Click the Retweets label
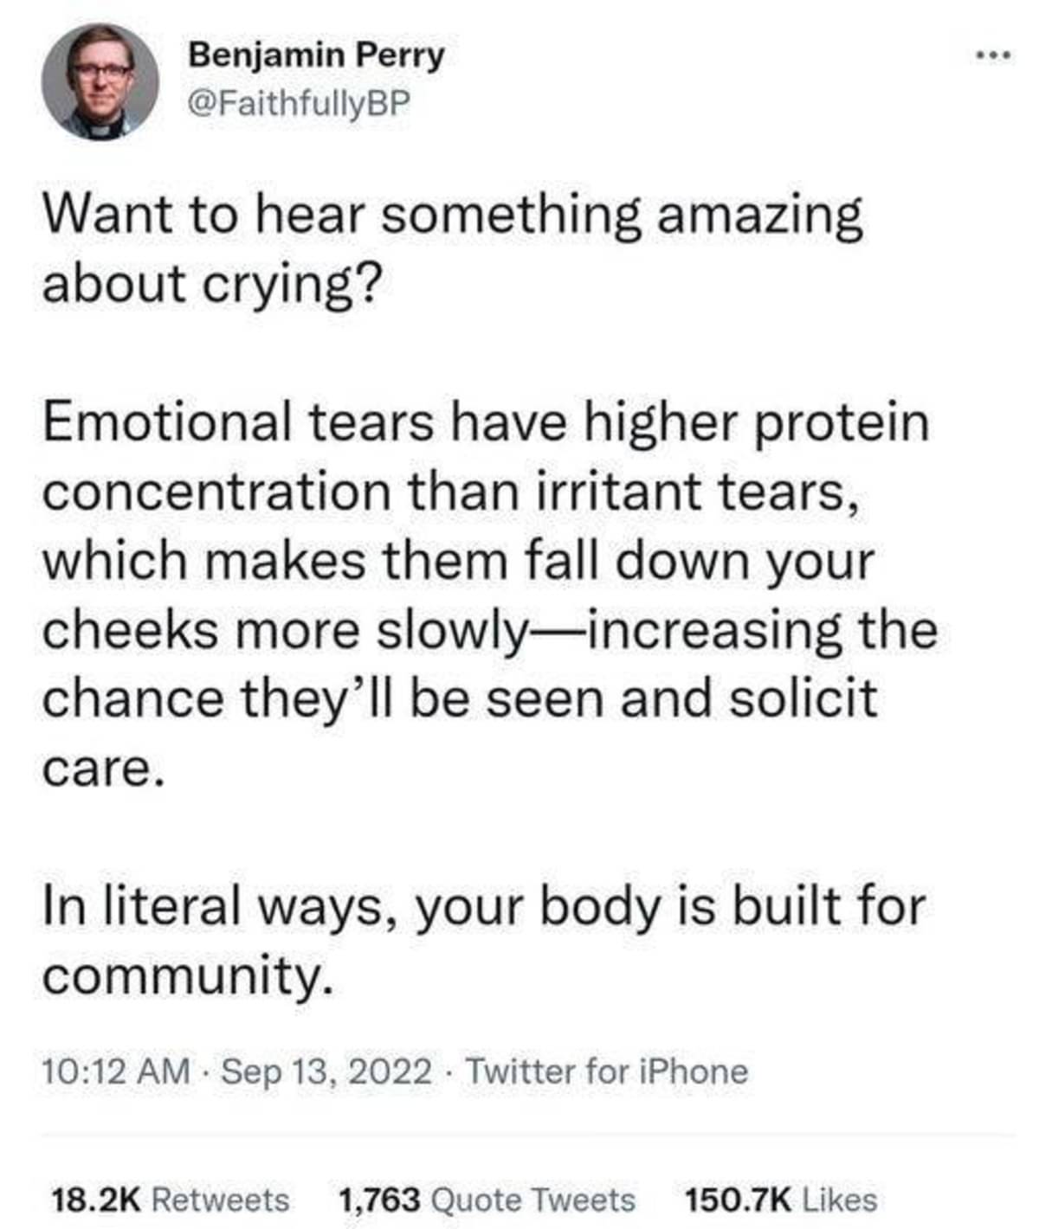Image resolution: width=1039 pixels, height=1229 pixels. (220, 1200)
